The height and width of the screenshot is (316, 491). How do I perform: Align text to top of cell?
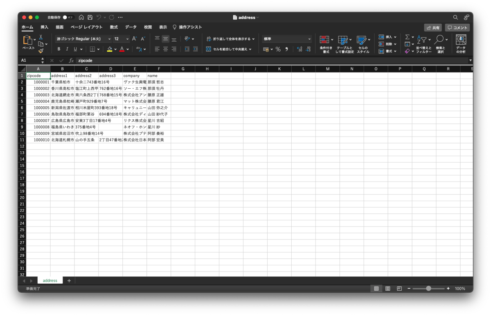click(x=157, y=39)
